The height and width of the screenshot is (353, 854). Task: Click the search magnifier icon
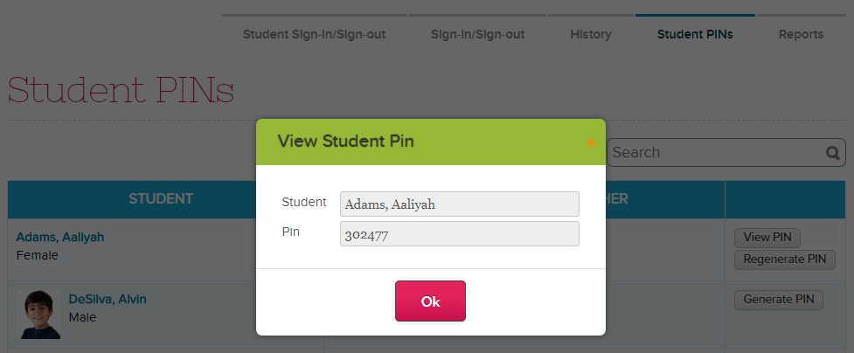(833, 153)
